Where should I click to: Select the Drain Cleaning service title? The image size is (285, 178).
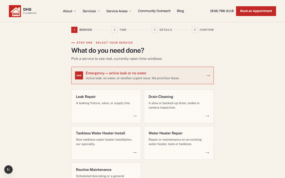tap(161, 97)
